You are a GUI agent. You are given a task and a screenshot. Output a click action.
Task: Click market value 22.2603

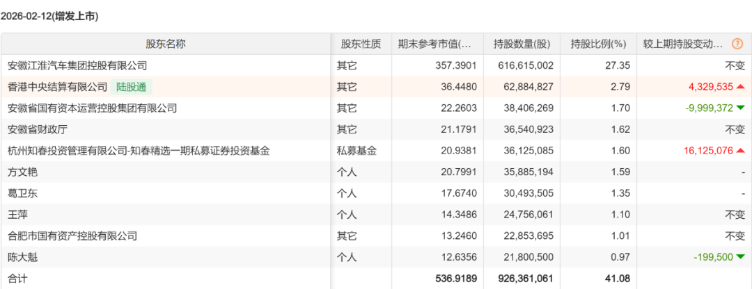[460, 108]
